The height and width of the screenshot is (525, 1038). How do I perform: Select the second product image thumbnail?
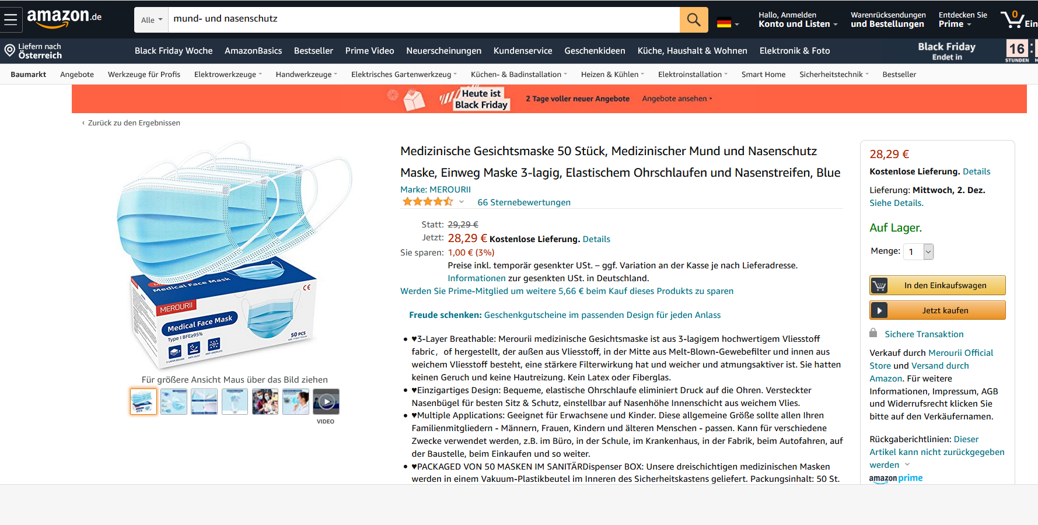(x=174, y=401)
